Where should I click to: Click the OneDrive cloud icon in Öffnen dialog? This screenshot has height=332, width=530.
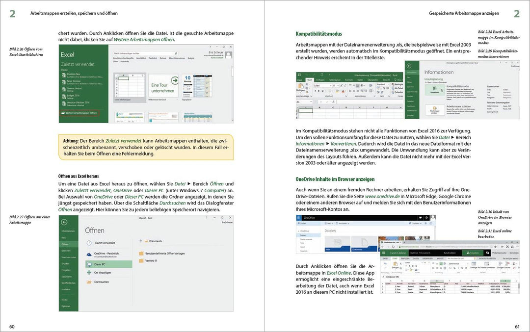(x=89, y=254)
